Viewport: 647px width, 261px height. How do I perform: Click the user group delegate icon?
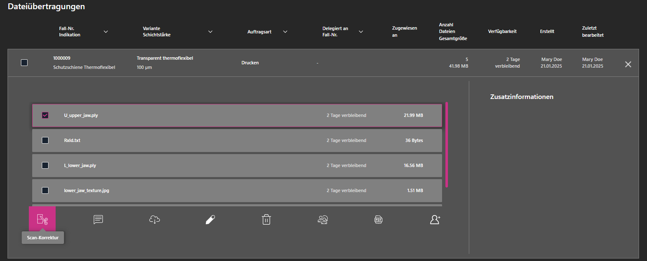coord(322,220)
